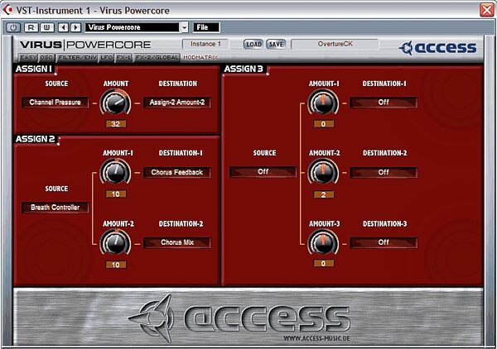Click the Access logo at top right
The height and width of the screenshot is (349, 497).
(x=437, y=48)
